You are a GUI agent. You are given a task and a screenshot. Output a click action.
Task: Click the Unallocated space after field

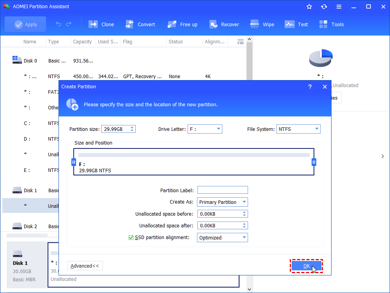(220, 225)
